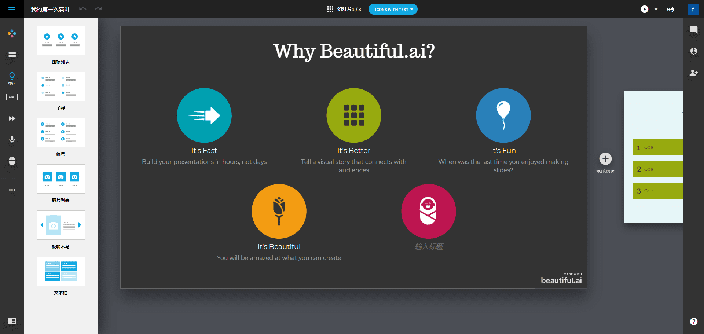Click the Made with beautiful.ai logo link
Image resolution: width=704 pixels, height=334 pixels.
(561, 279)
